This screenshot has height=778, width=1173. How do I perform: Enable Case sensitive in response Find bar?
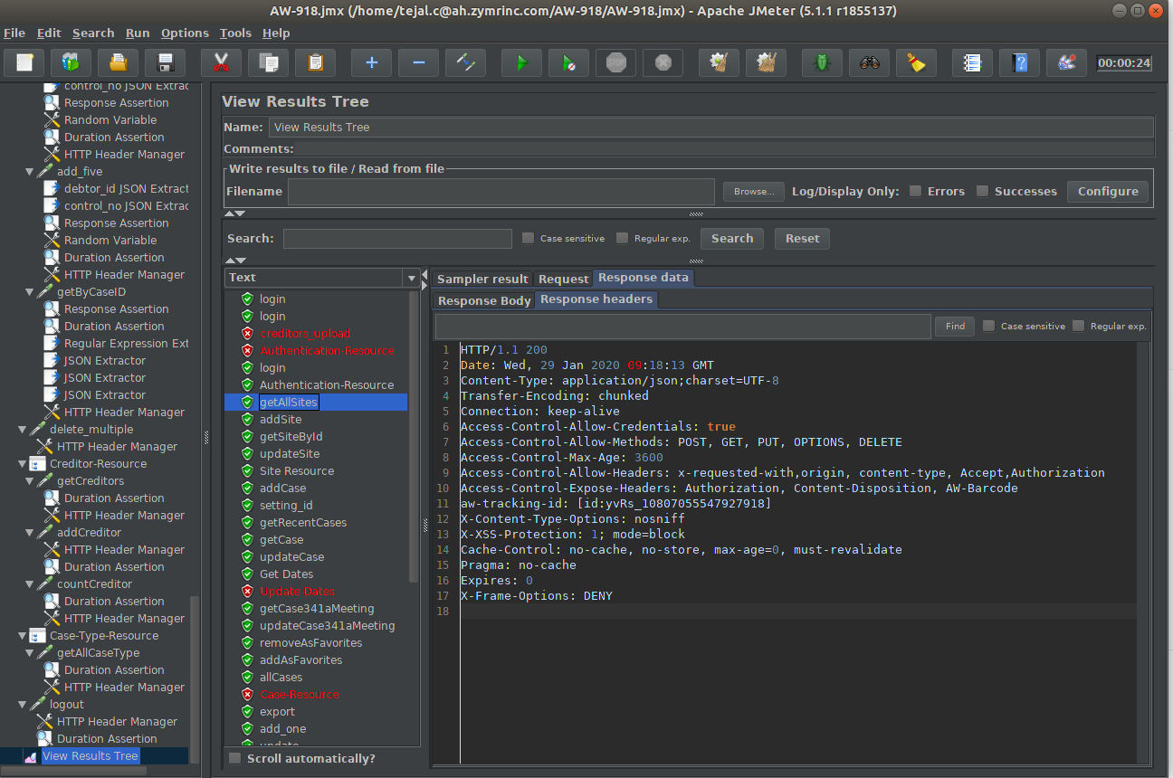pyautogui.click(x=988, y=326)
